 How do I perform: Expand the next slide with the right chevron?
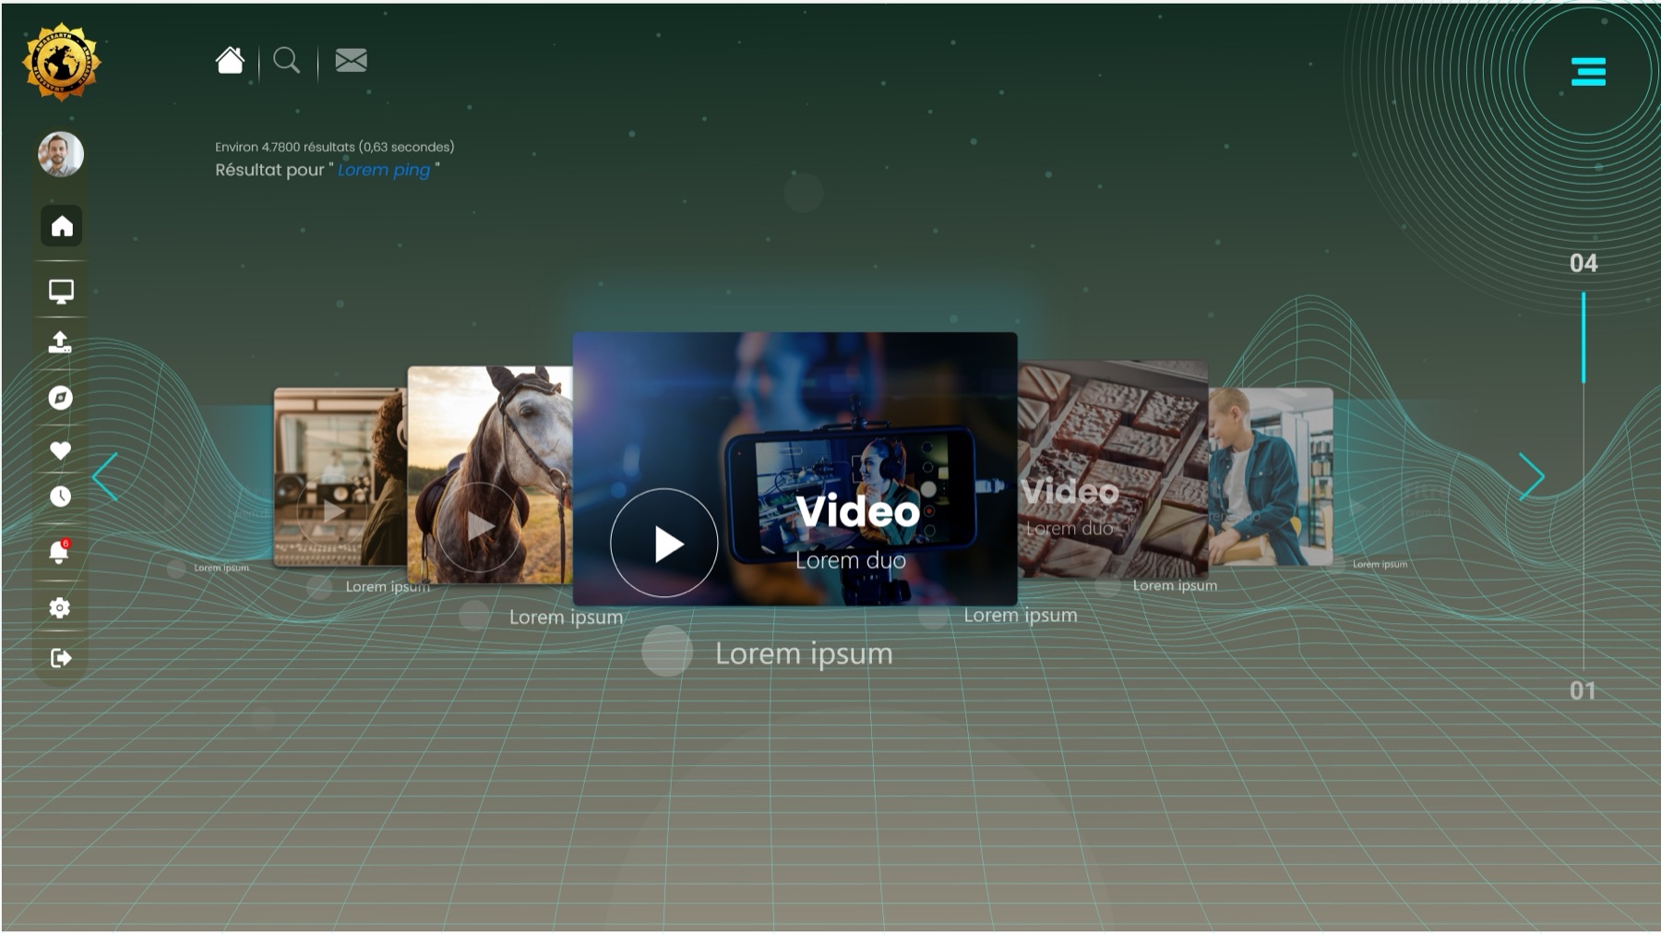tap(1532, 476)
